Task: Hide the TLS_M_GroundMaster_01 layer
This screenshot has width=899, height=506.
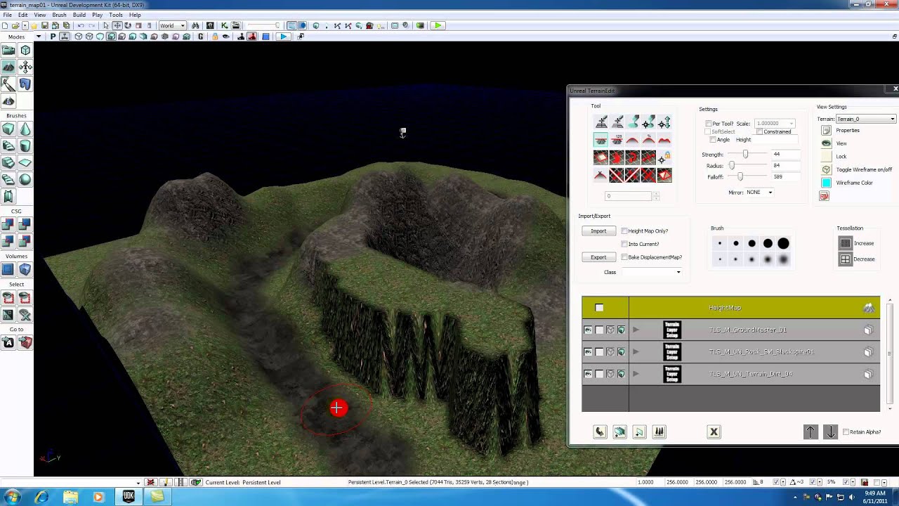Action: 588,330
